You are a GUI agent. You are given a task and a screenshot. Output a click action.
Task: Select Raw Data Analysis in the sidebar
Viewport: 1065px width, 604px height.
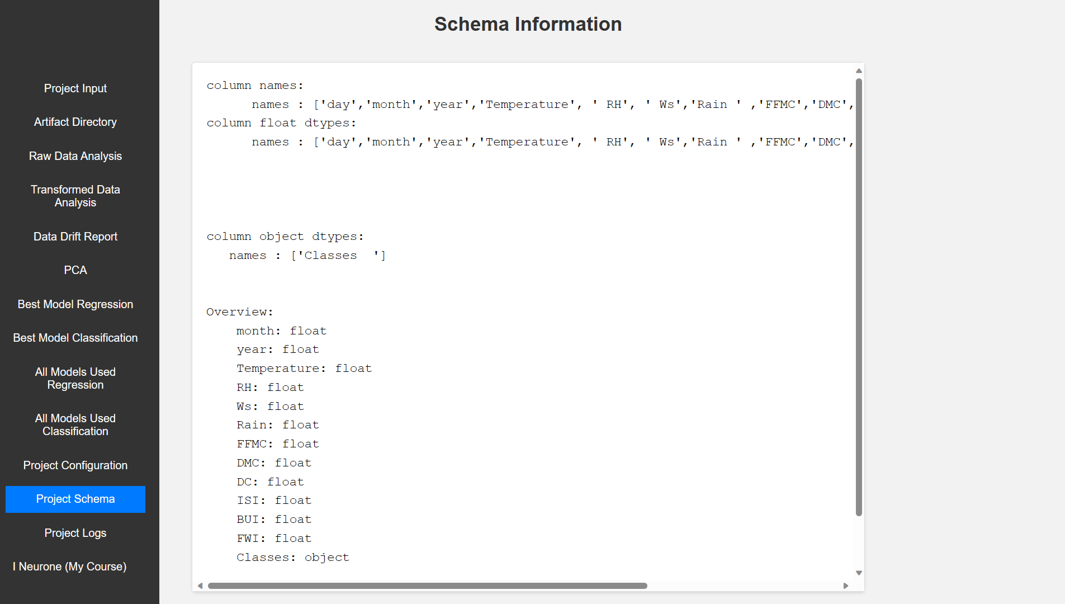point(75,156)
